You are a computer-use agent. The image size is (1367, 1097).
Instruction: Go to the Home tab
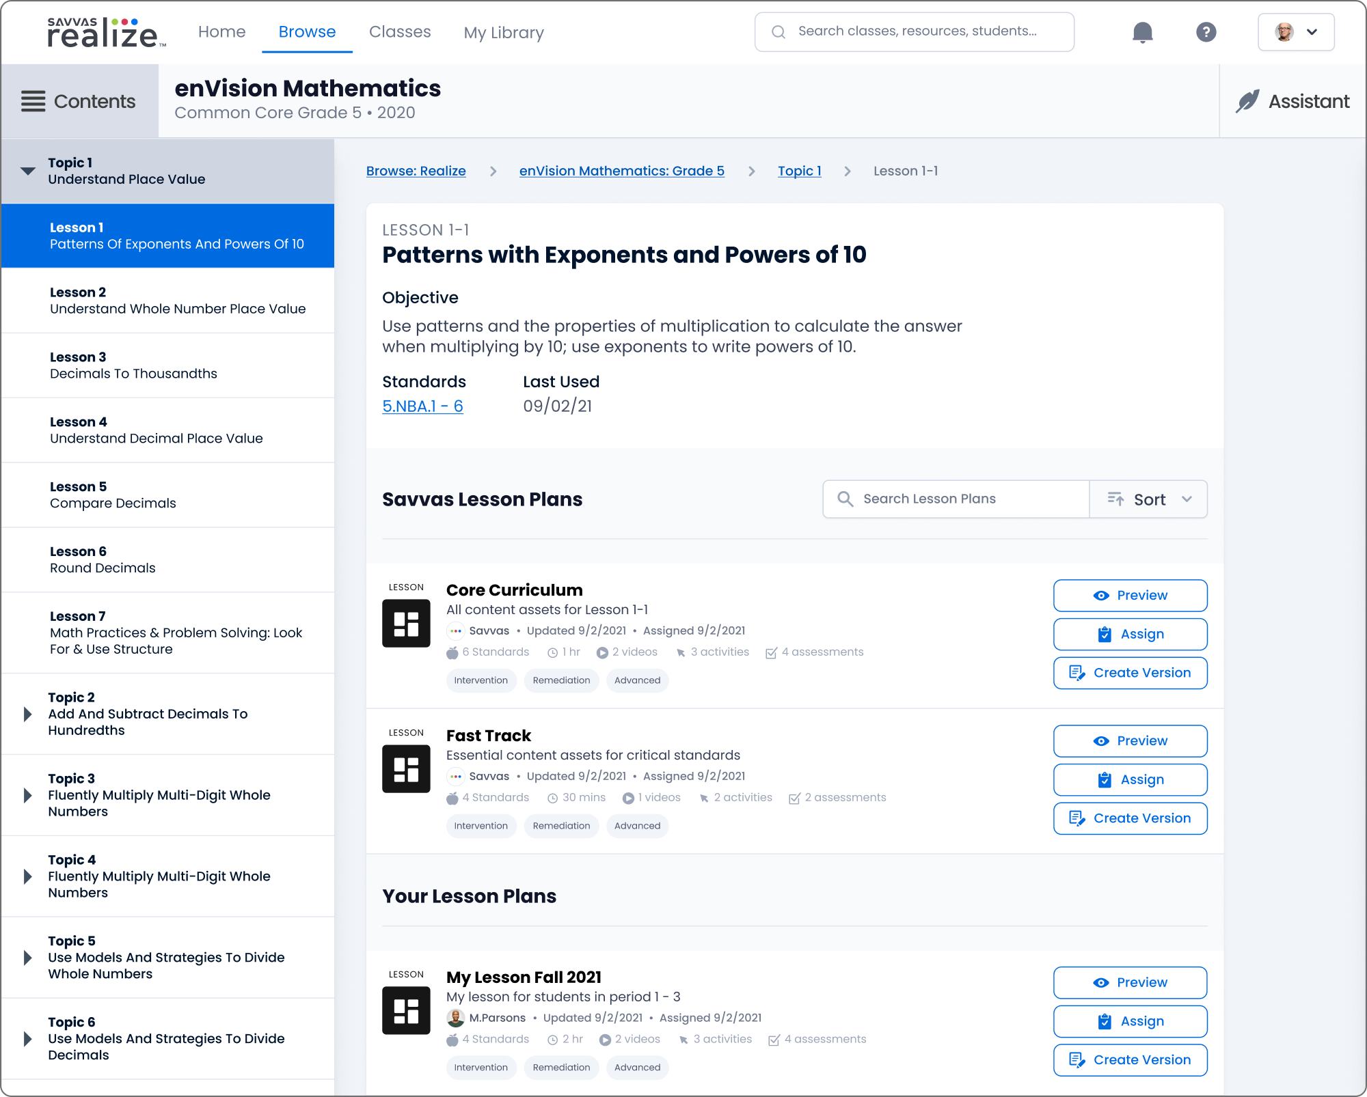[221, 32]
